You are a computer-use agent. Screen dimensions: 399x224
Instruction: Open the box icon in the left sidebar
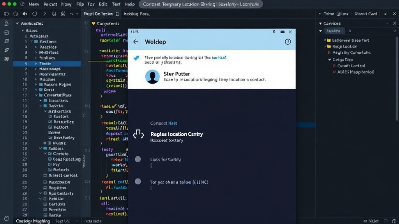pyautogui.click(x=7, y=41)
